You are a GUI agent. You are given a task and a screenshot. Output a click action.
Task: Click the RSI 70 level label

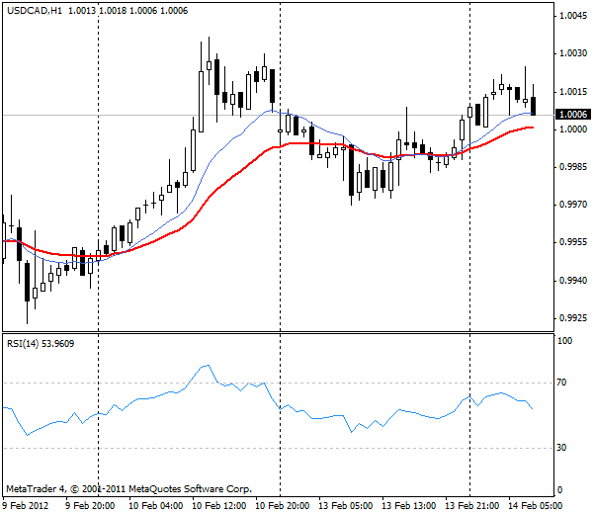point(561,383)
